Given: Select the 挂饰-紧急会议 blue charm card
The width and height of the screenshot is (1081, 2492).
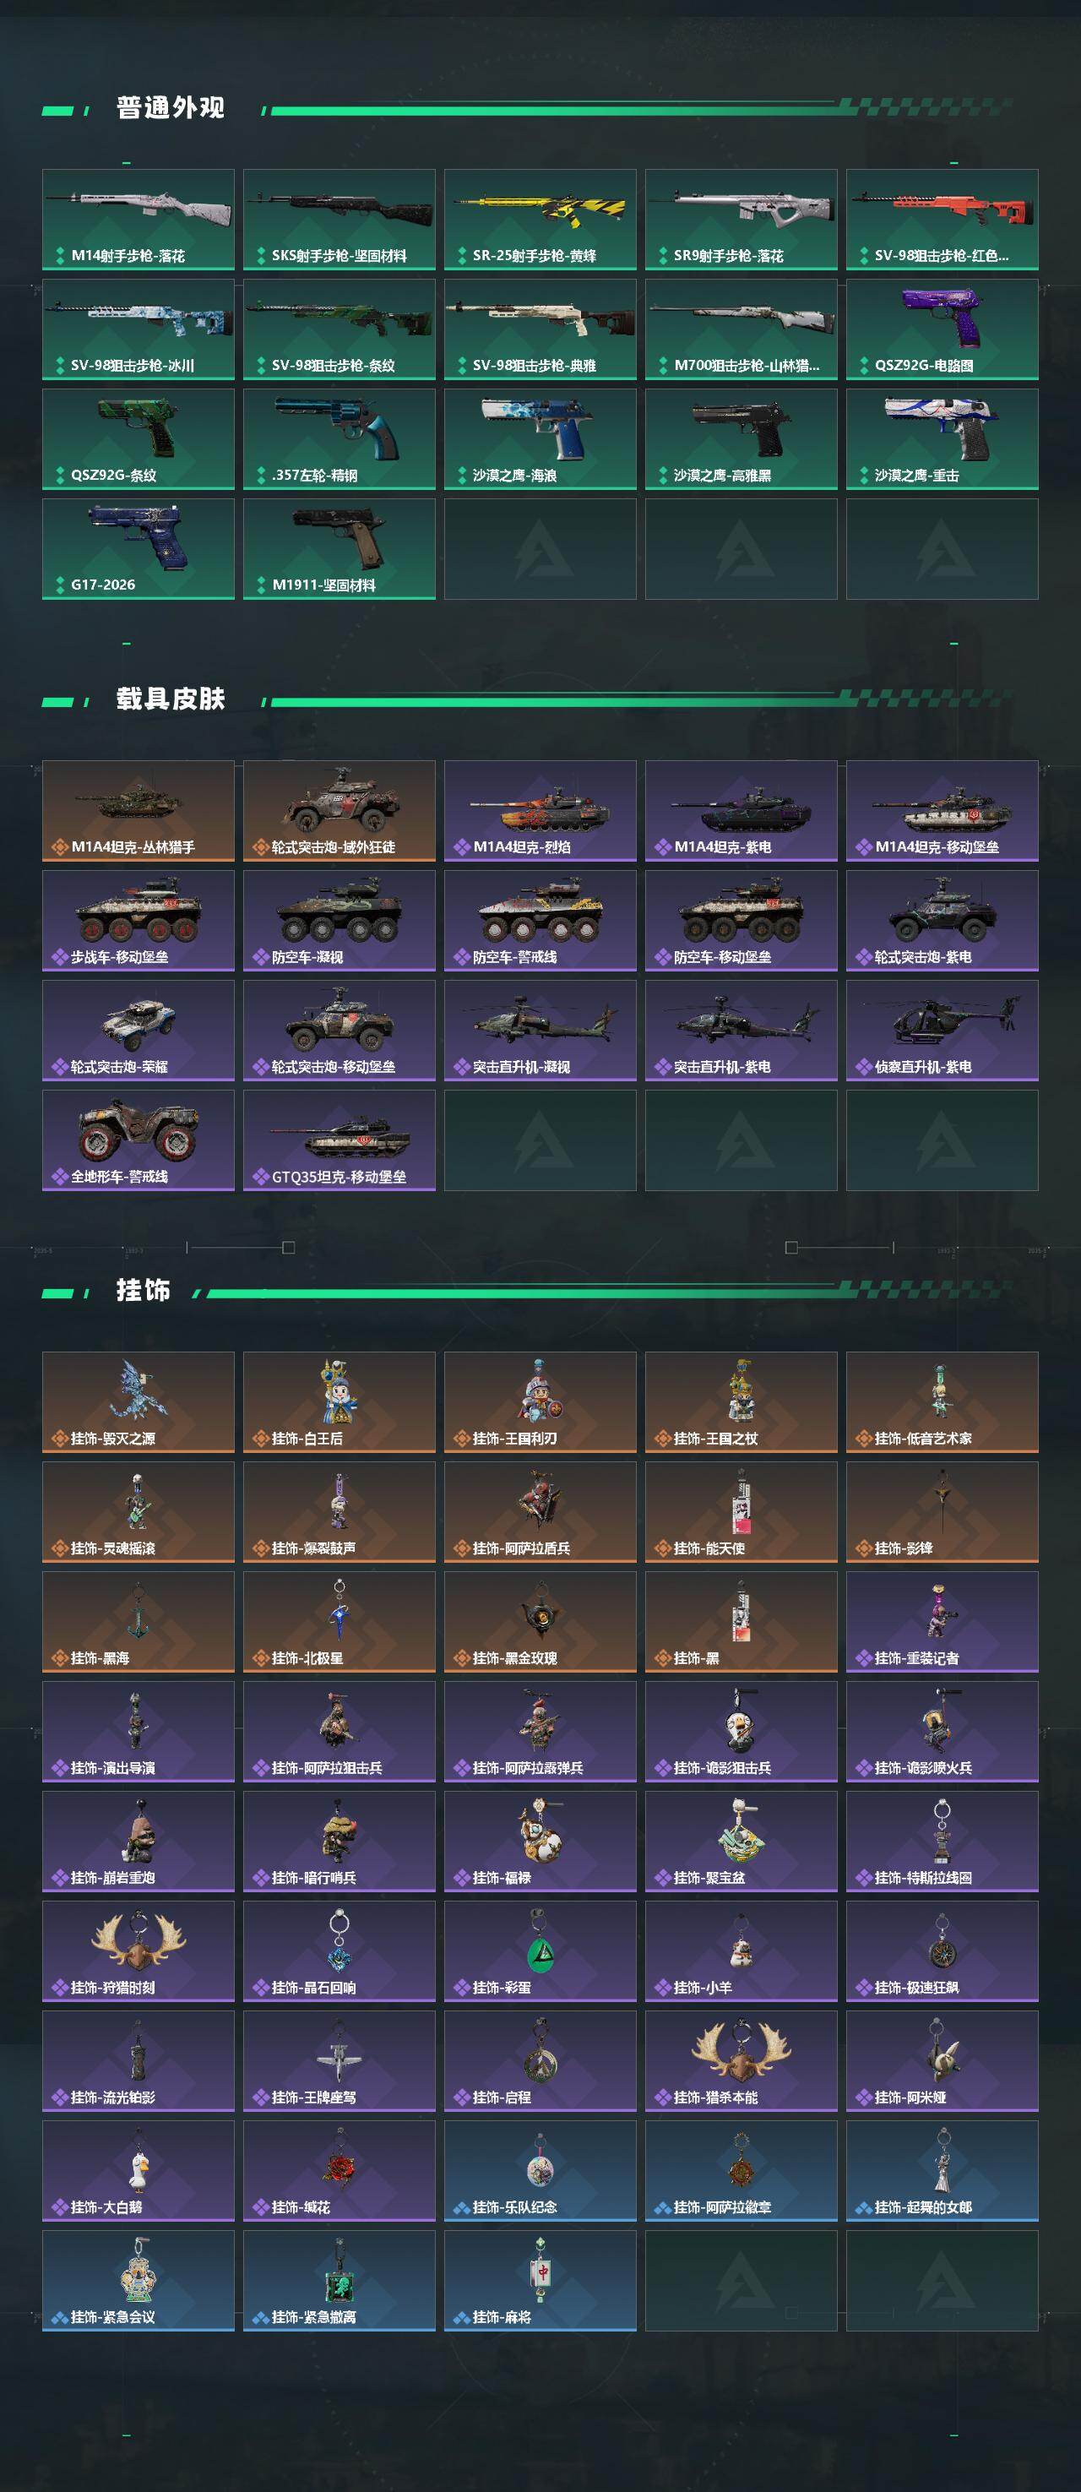Looking at the screenshot, I should pos(139,2280).
